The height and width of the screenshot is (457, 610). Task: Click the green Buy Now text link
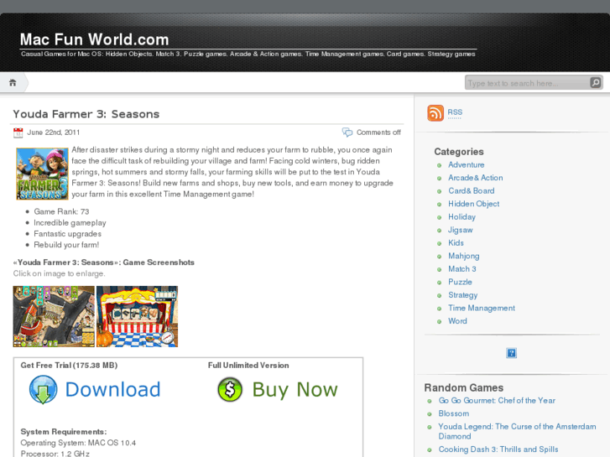click(295, 390)
